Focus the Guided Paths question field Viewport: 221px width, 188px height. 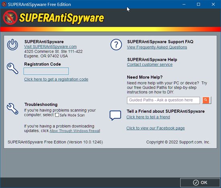(164, 100)
